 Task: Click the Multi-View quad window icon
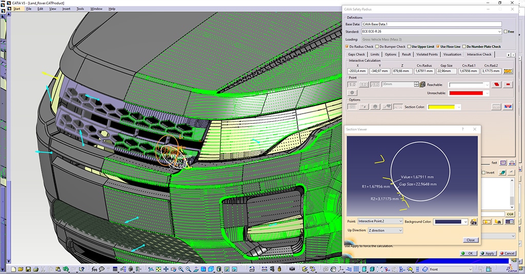point(203,269)
